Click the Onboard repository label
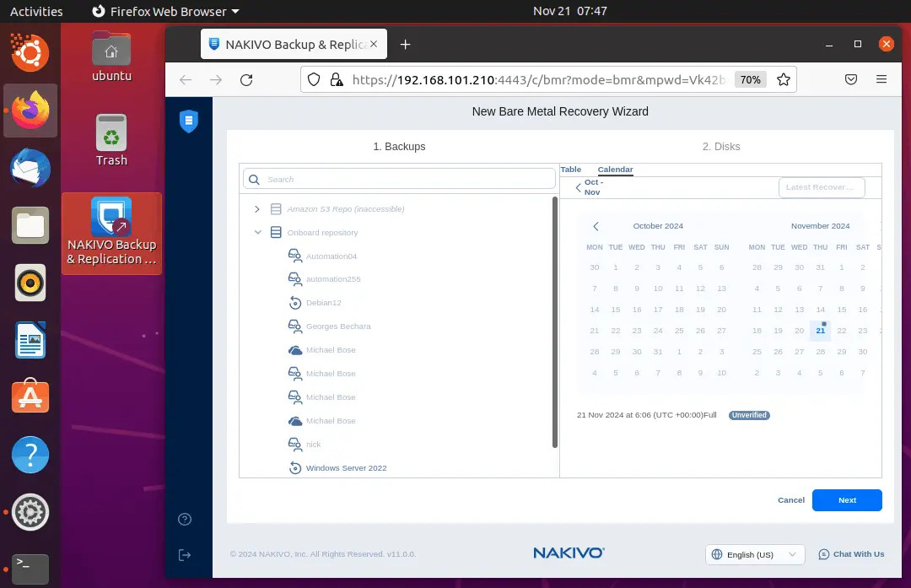This screenshot has width=911, height=588. tap(322, 232)
